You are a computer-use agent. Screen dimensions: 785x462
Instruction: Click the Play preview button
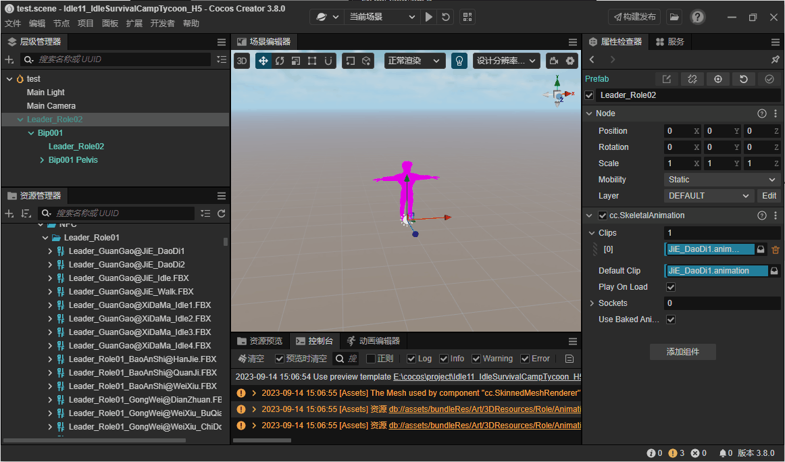pos(428,17)
